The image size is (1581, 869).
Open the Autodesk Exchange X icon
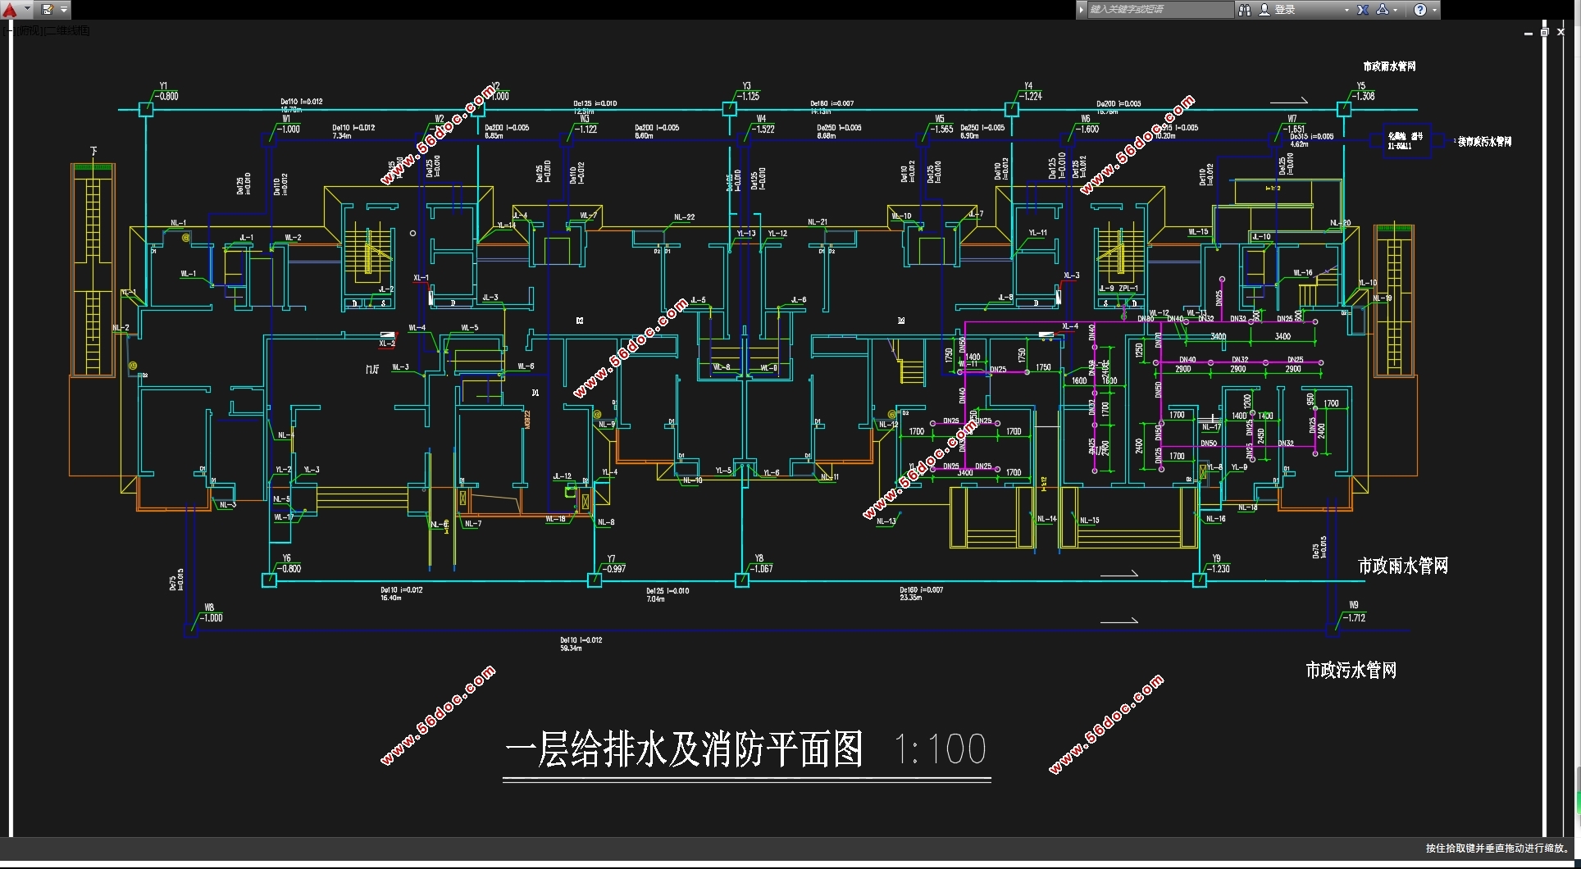(1363, 10)
